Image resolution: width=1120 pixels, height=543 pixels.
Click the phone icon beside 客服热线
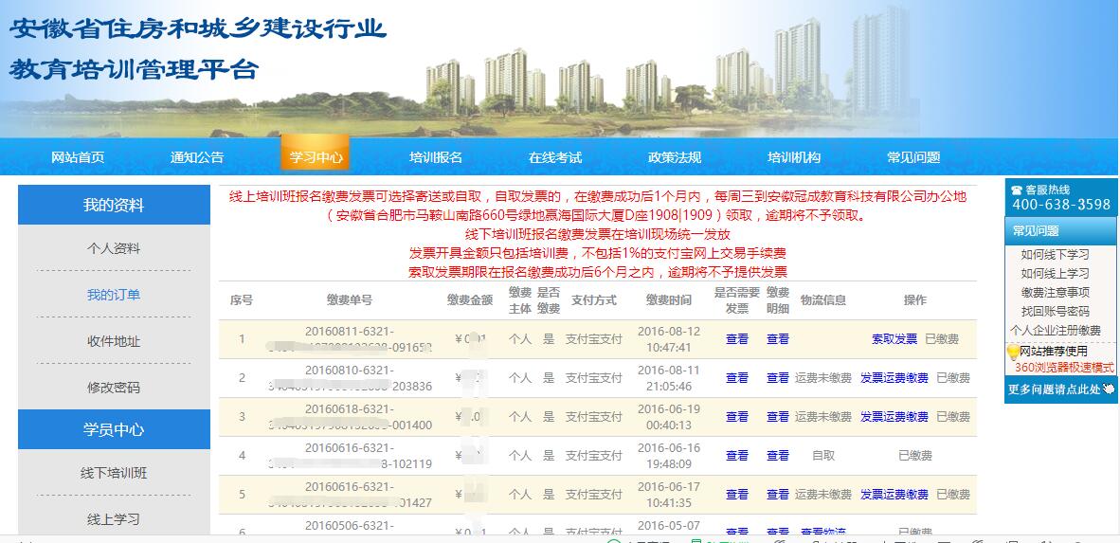point(1017,190)
